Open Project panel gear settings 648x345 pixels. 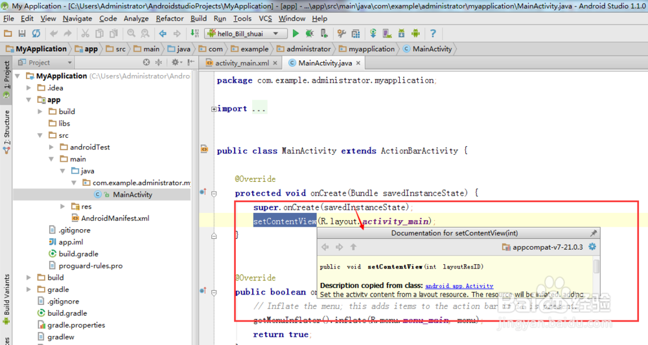pyautogui.click(x=176, y=62)
